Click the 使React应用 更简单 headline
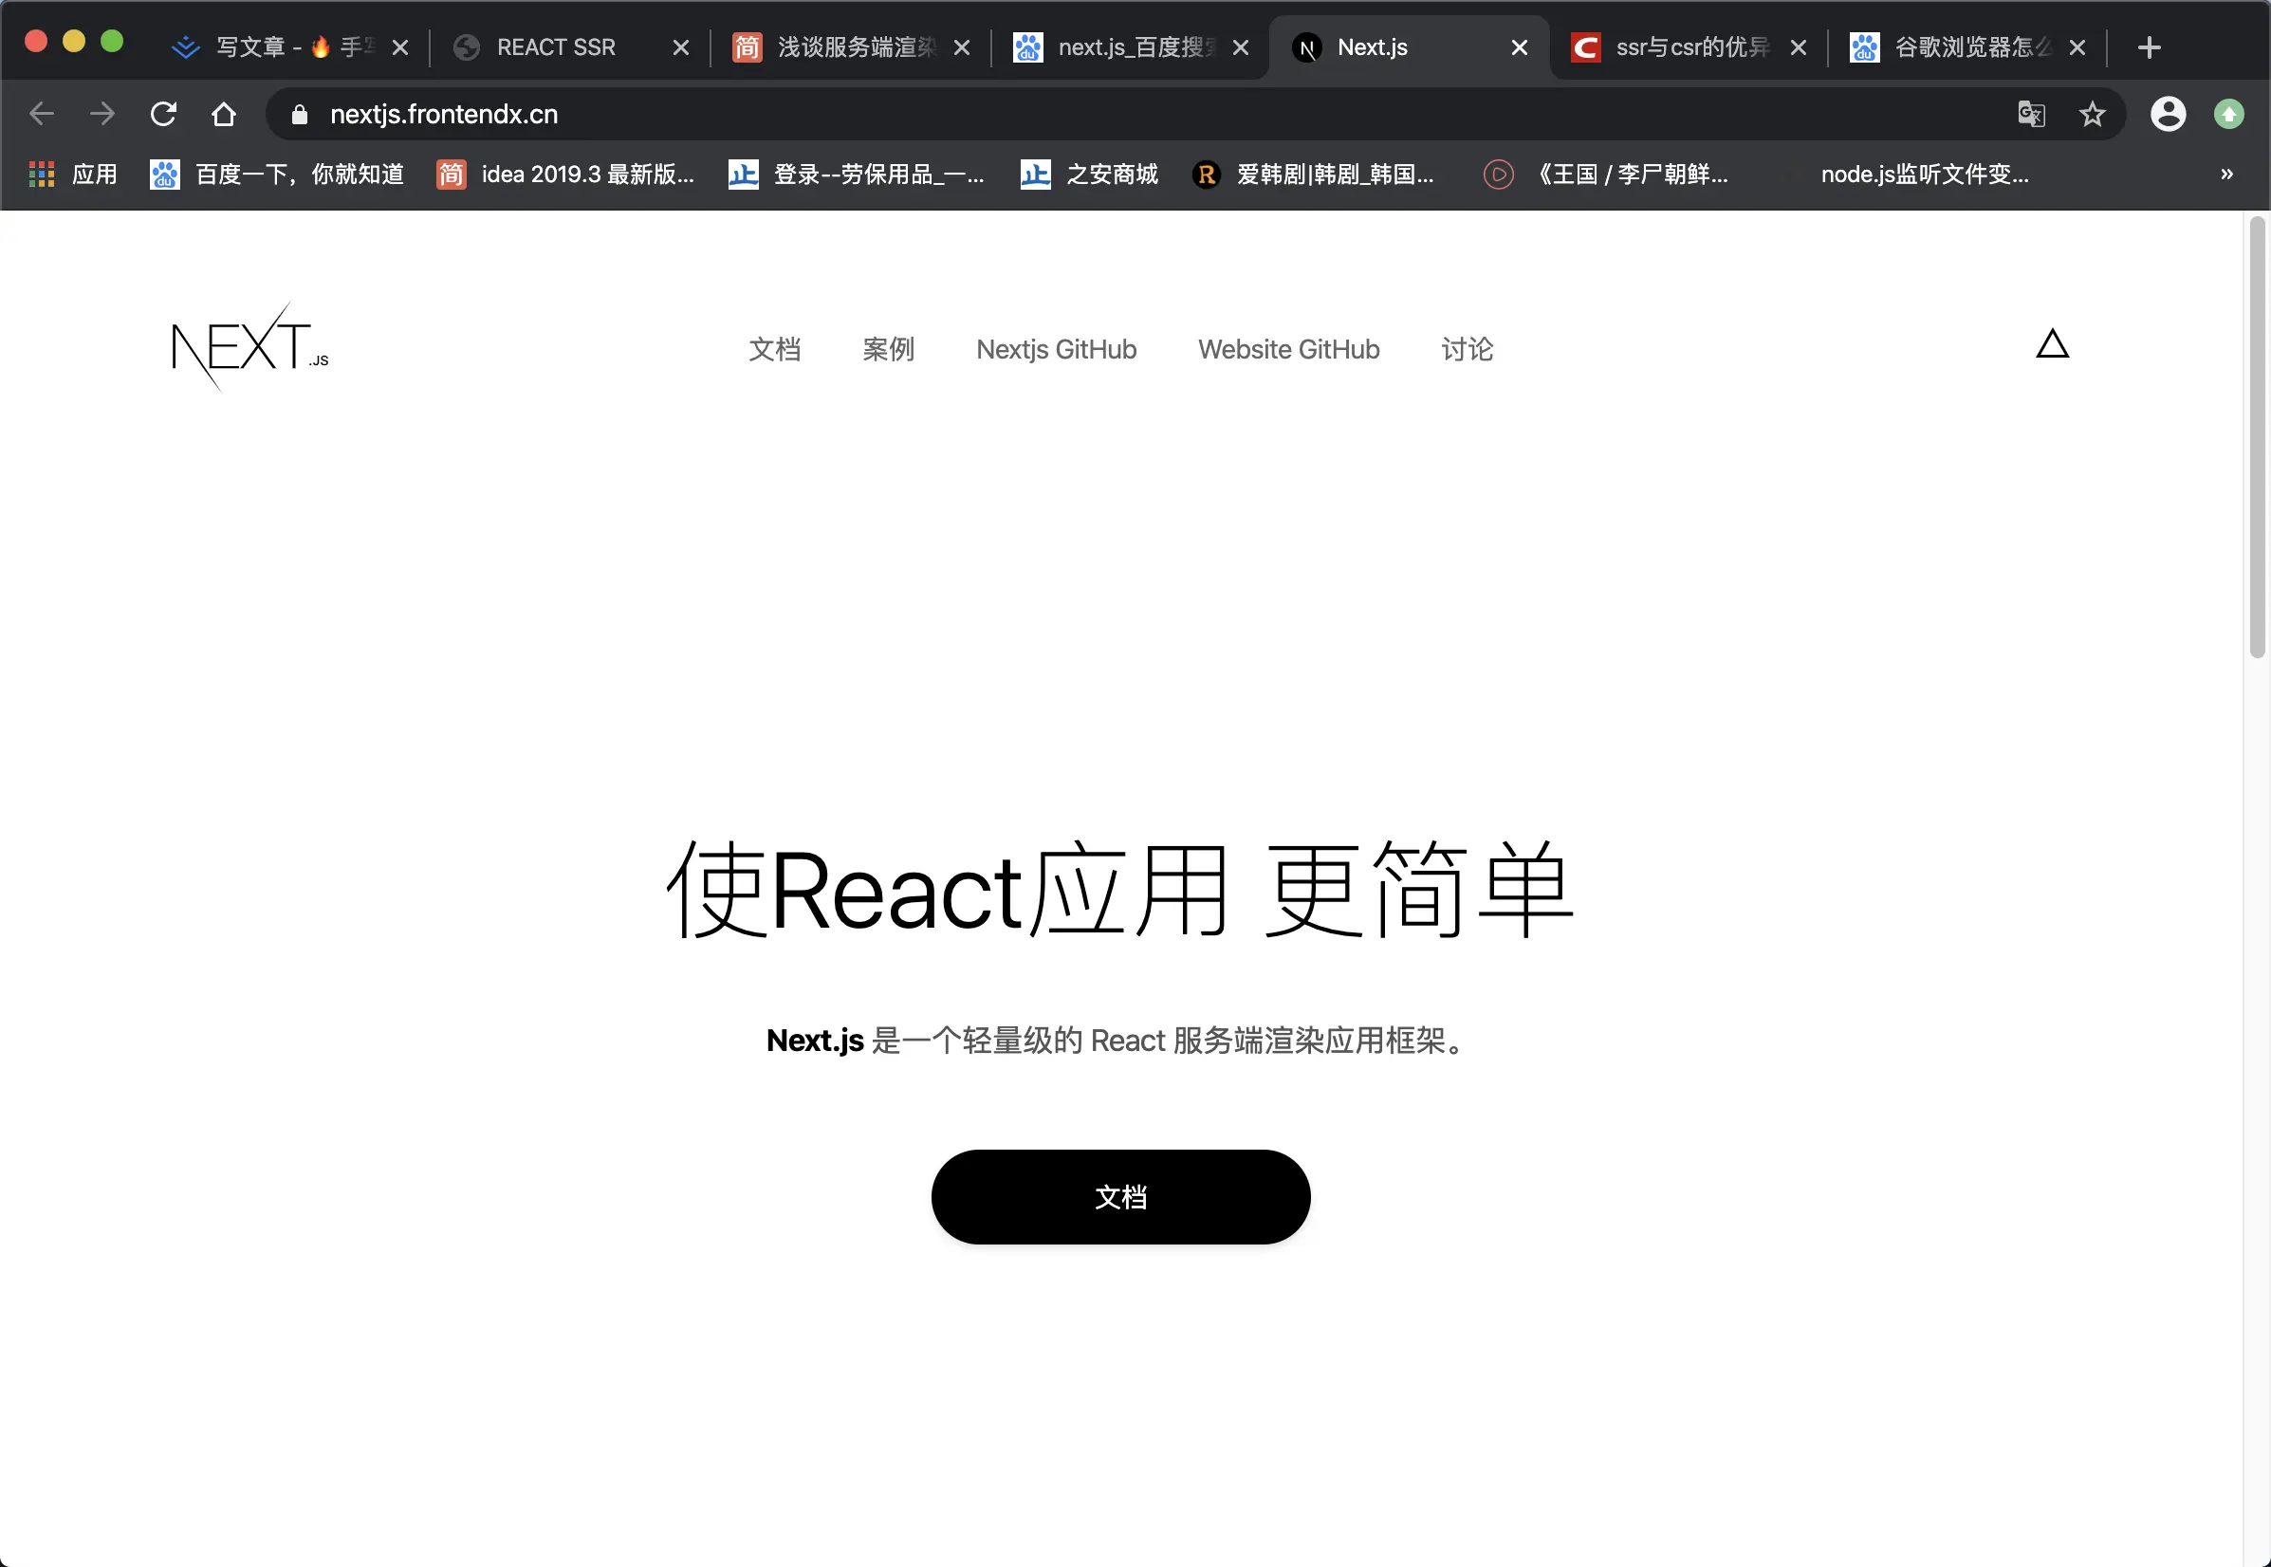 point(1120,889)
